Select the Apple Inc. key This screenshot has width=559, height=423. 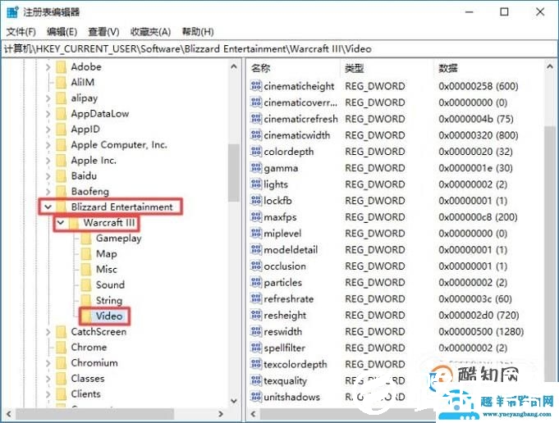(94, 161)
